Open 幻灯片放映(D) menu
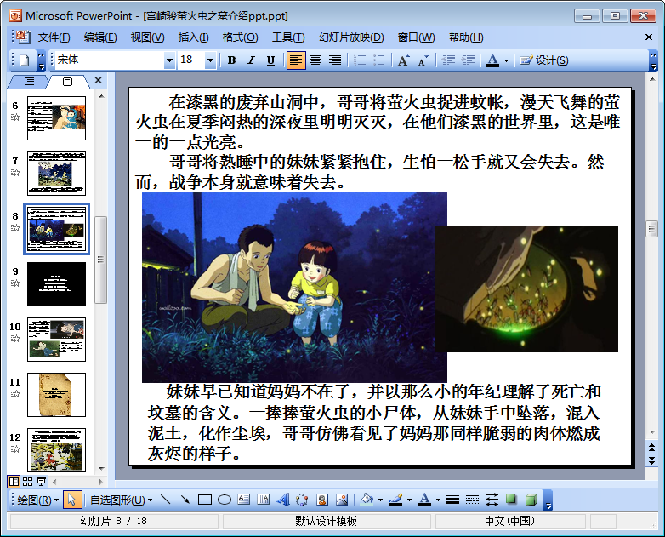This screenshot has height=537, width=665. (x=351, y=37)
